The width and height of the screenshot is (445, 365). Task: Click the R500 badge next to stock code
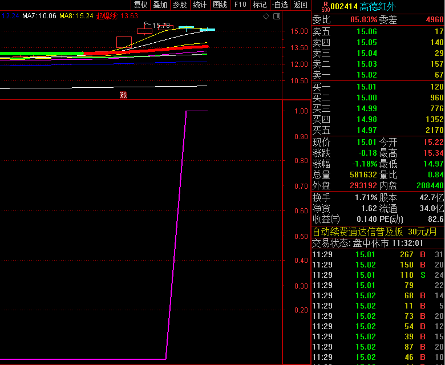[x=325, y=6]
